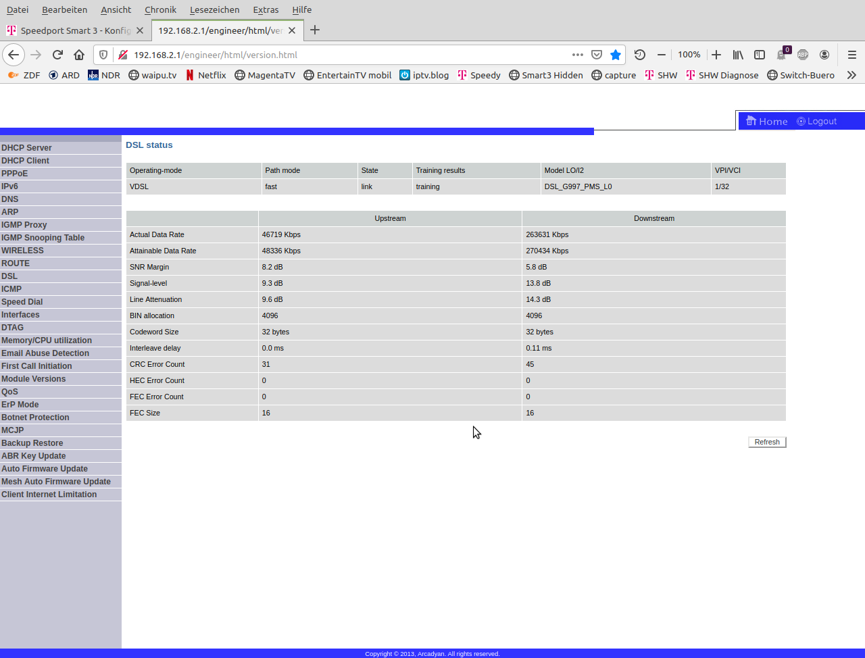Reload the current page
The width and height of the screenshot is (865, 658).
point(57,55)
